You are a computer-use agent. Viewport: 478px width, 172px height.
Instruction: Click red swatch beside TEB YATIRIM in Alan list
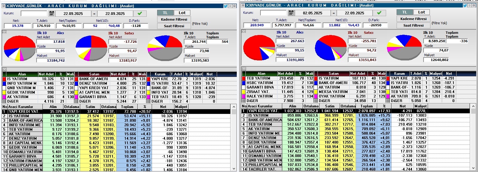pyautogui.click(x=244, y=78)
